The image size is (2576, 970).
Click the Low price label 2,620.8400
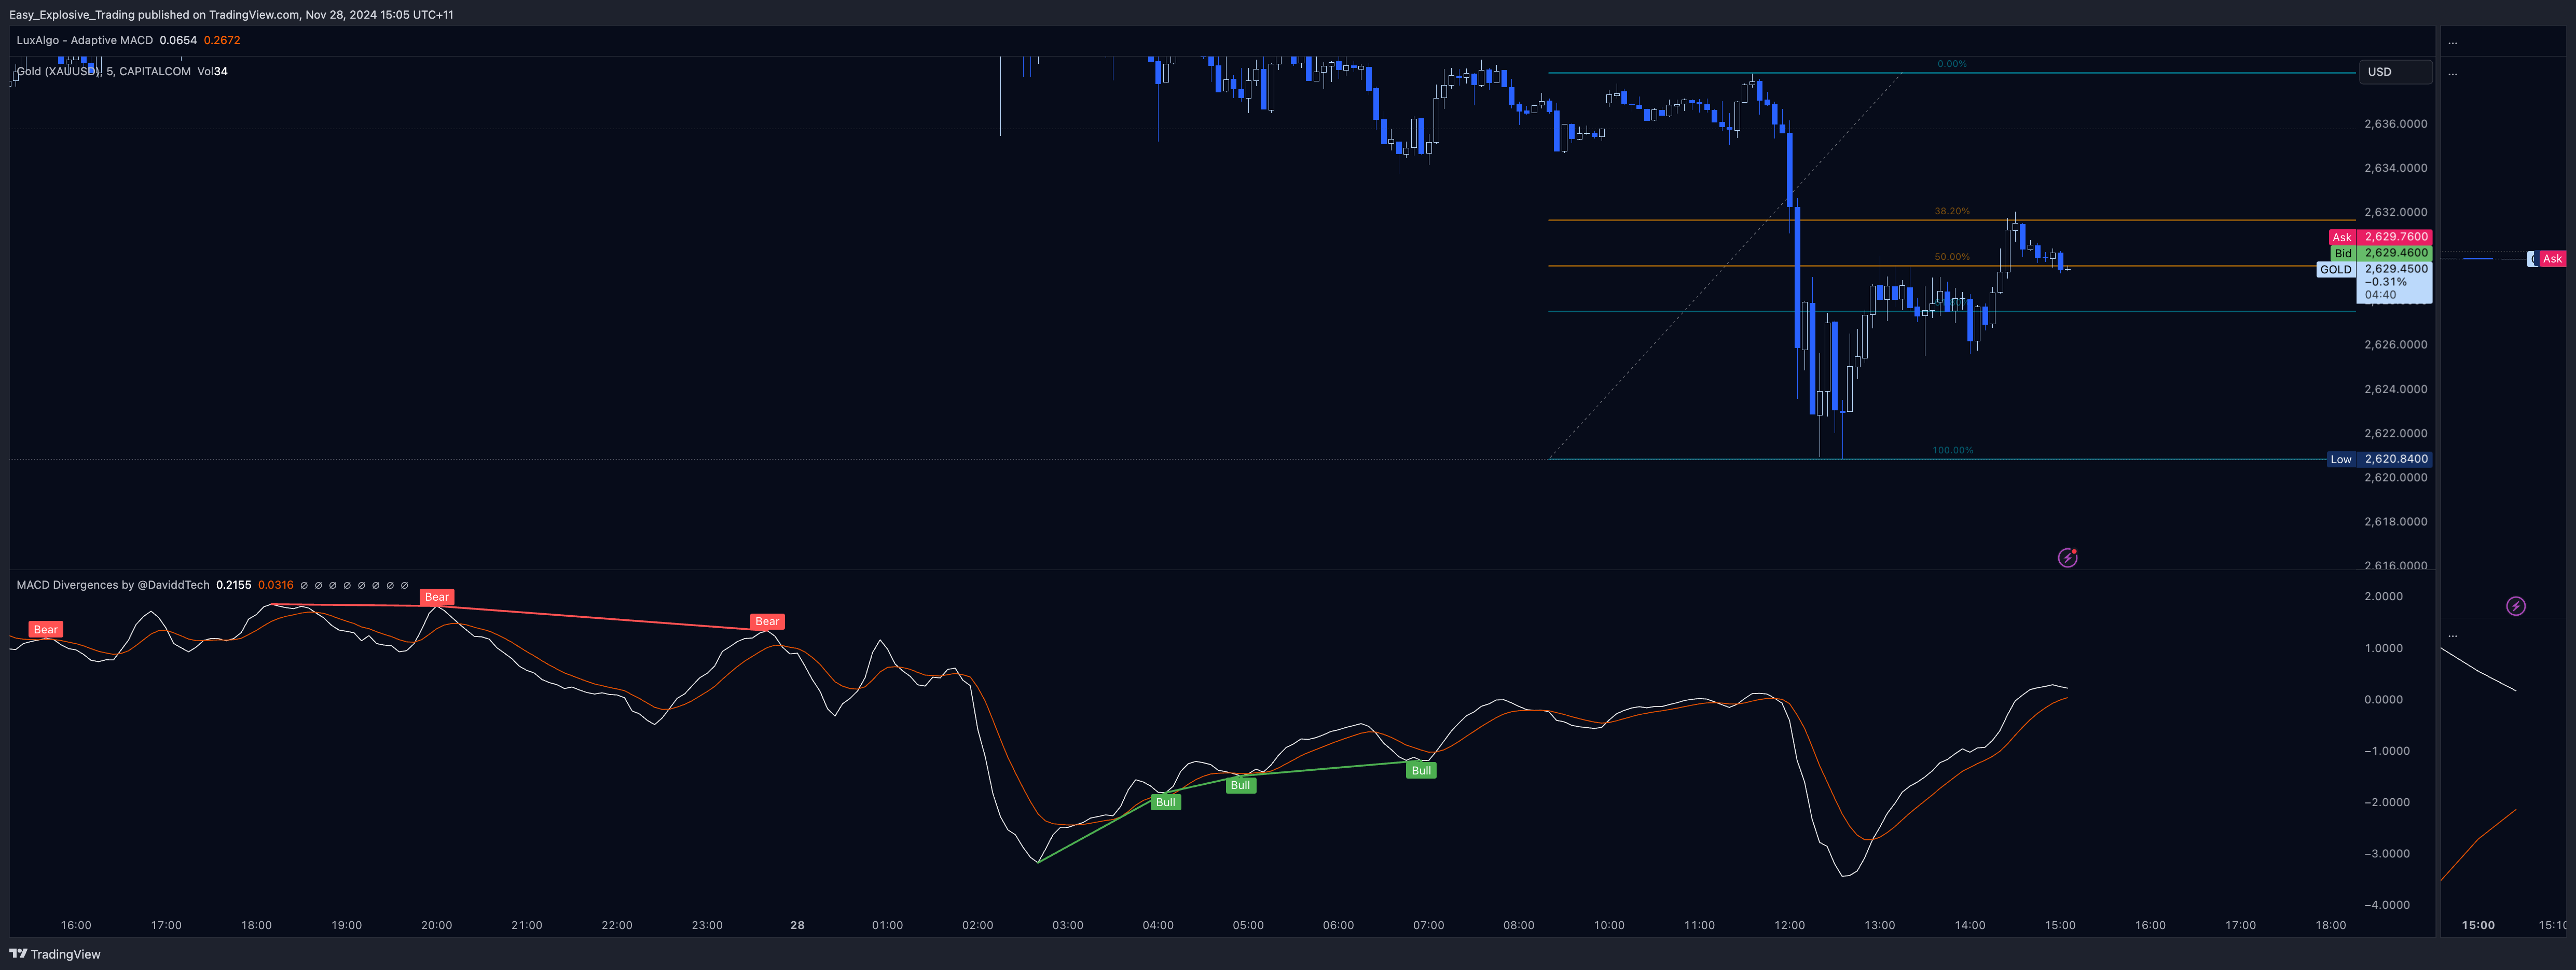[2396, 459]
